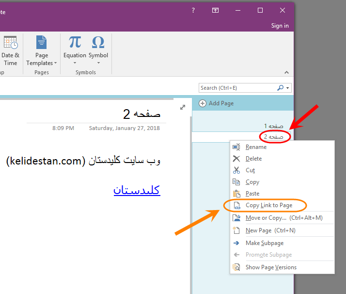Image resolution: width=346 pixels, height=294 pixels.
Task: Select Show Page Versions entry
Action: click(x=282, y=267)
